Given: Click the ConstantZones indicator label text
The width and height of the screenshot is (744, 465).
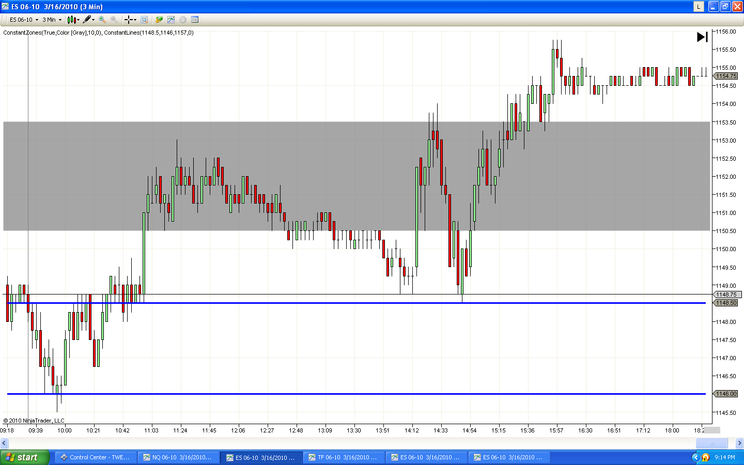Looking at the screenshot, I should (x=52, y=33).
